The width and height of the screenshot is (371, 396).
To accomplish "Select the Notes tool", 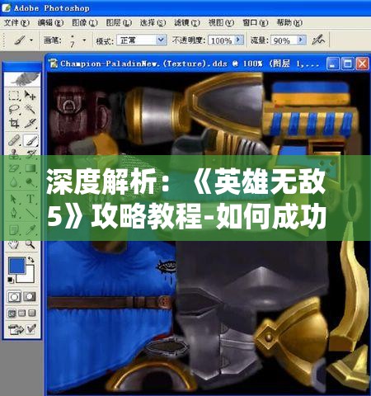I will (x=14, y=229).
